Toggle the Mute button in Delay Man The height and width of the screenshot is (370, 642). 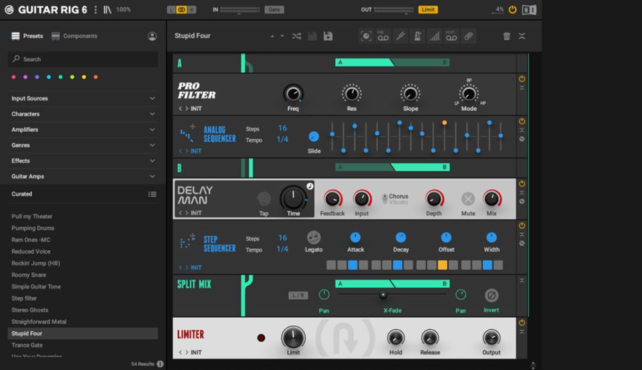(468, 199)
